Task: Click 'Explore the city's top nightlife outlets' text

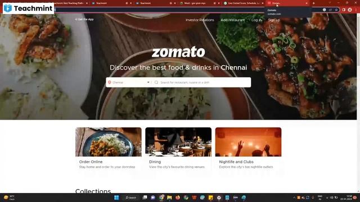Action: tap(246, 167)
